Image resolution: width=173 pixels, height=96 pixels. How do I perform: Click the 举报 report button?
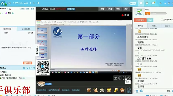[118, 9]
